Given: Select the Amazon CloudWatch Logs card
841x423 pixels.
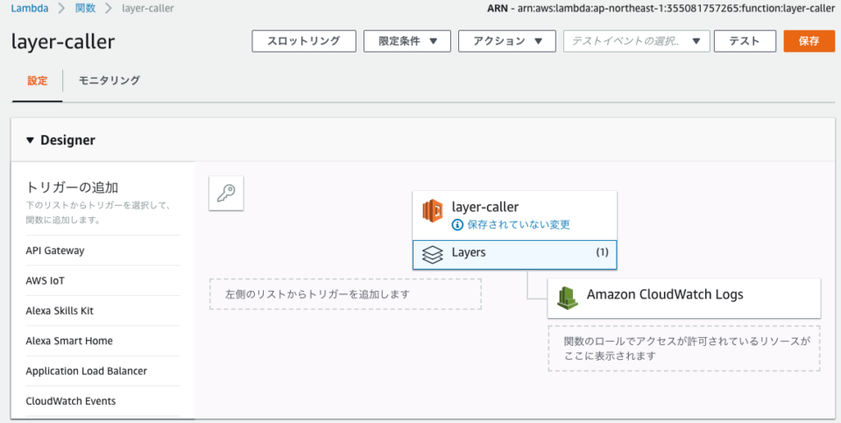Looking at the screenshot, I should [x=684, y=298].
